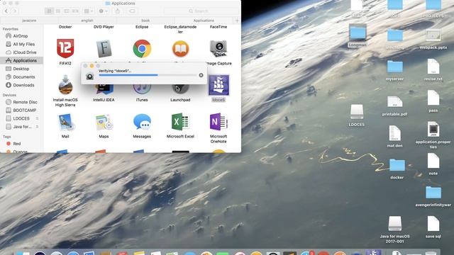Select the LDOCE5 drive on desktop

(356, 112)
